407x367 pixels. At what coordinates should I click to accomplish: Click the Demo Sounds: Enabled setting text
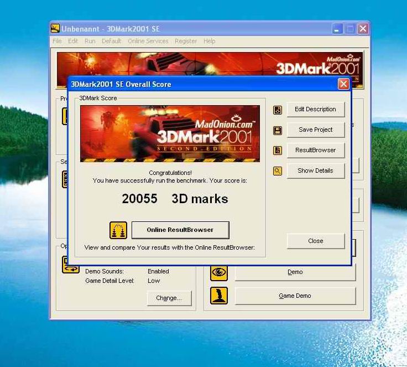point(127,271)
